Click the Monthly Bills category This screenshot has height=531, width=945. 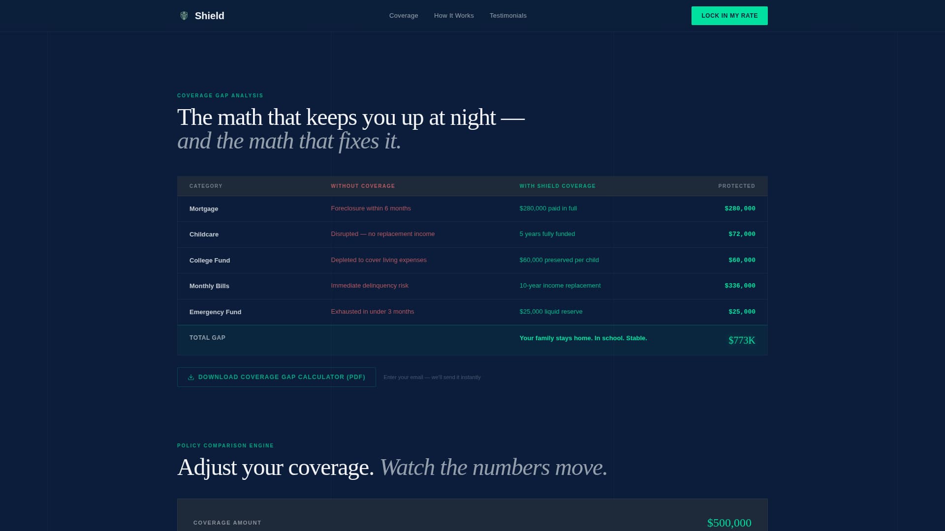[209, 286]
